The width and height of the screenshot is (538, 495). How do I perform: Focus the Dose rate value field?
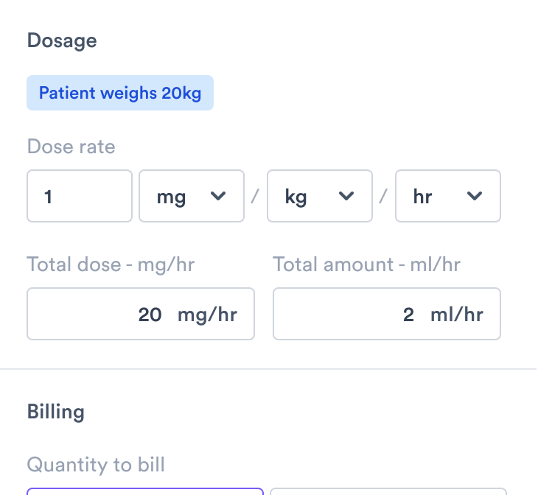(x=80, y=196)
